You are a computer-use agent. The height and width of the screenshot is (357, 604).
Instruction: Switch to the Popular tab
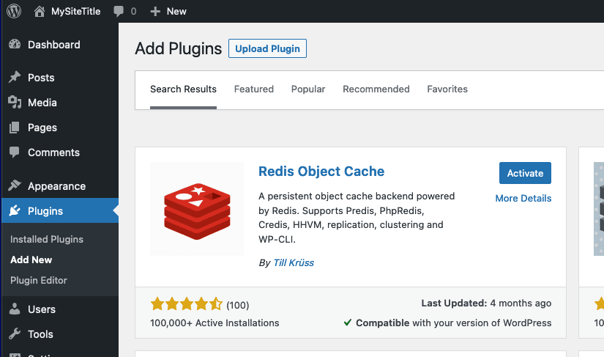pos(308,89)
